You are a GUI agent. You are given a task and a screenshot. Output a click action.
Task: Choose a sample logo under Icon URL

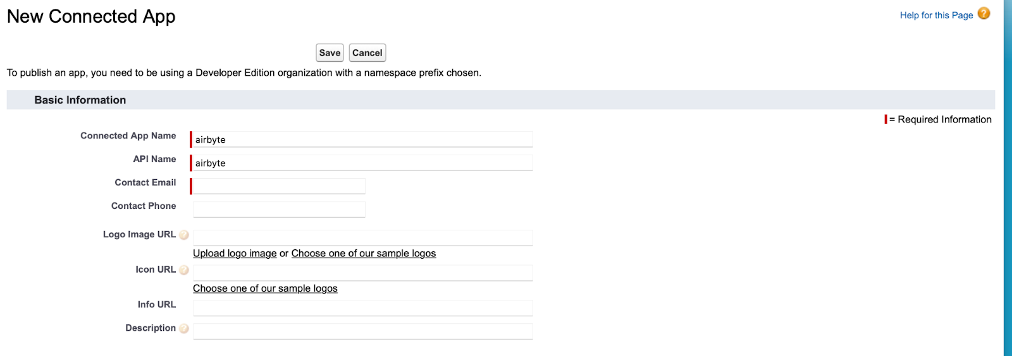tap(265, 288)
